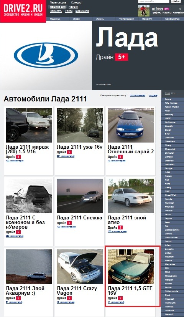Open Crazy Vagon open-hood photo
The width and height of the screenshot is (184, 317).
coord(80,266)
